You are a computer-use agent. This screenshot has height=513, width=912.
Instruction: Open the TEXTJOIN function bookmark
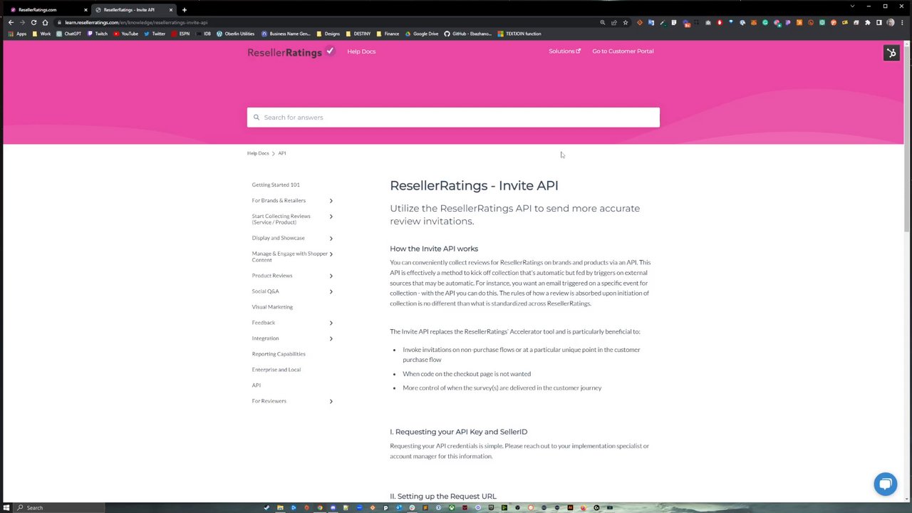519,33
